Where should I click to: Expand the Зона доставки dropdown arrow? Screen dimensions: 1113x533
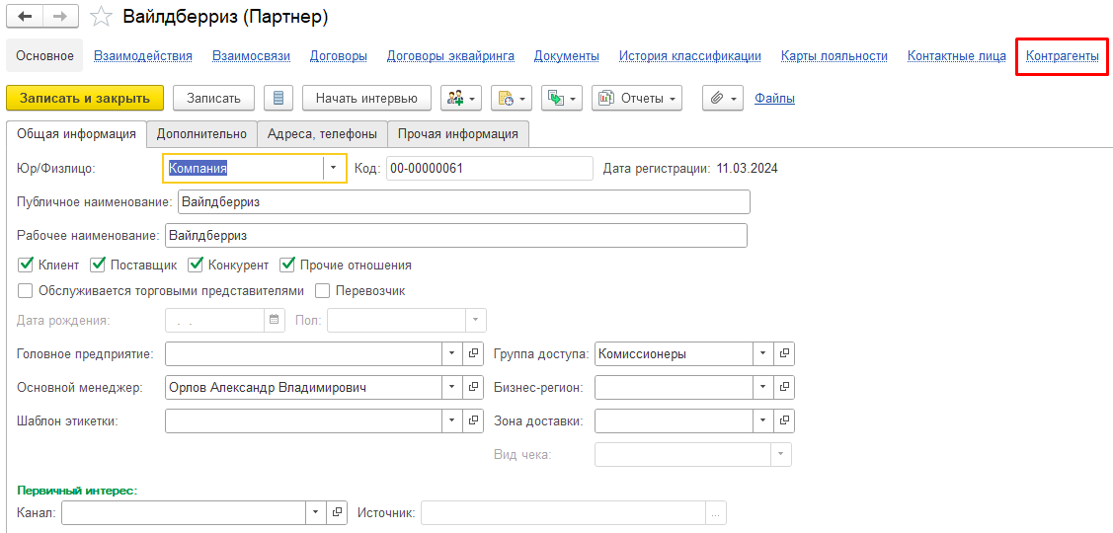(762, 420)
